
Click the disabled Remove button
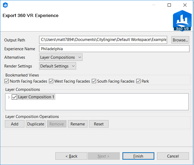click(x=57, y=124)
